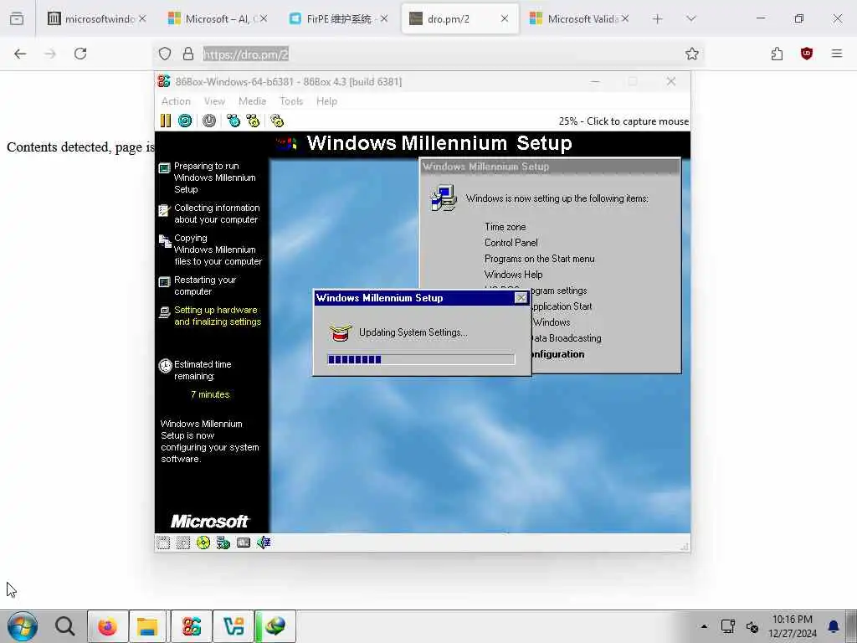Click 'Control Panel' setup item text

click(511, 243)
